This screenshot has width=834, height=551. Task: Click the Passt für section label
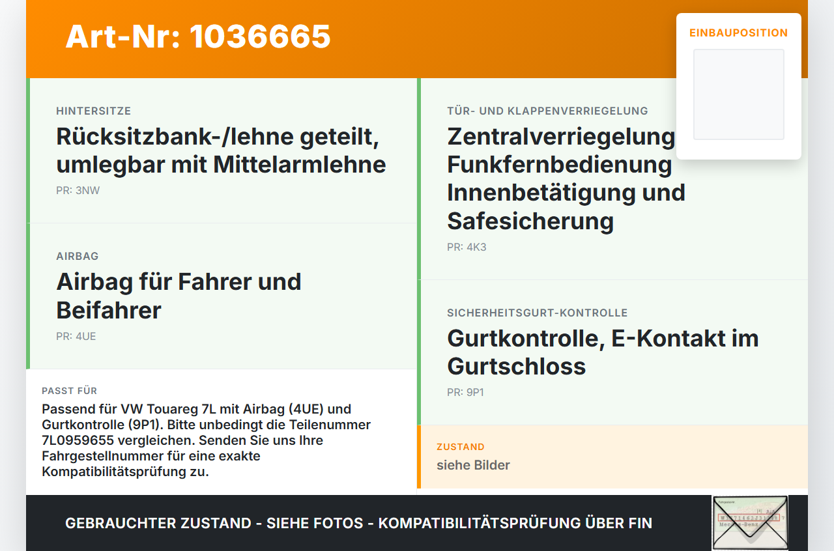pos(70,391)
